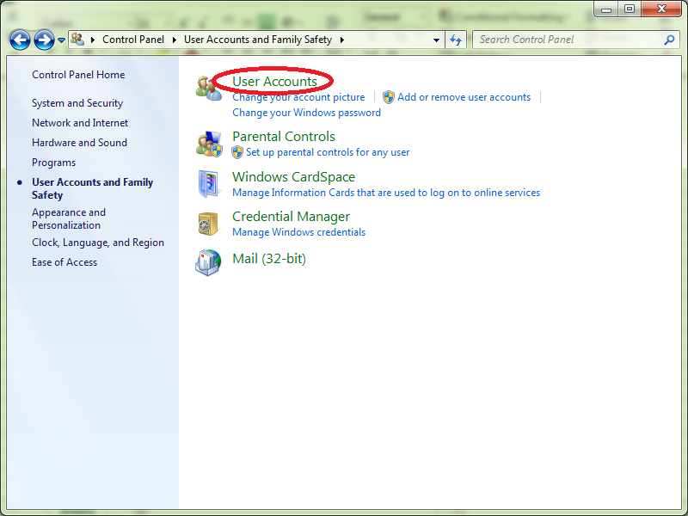688x516 pixels.
Task: Open Parental Controls heading
Action: pos(284,137)
